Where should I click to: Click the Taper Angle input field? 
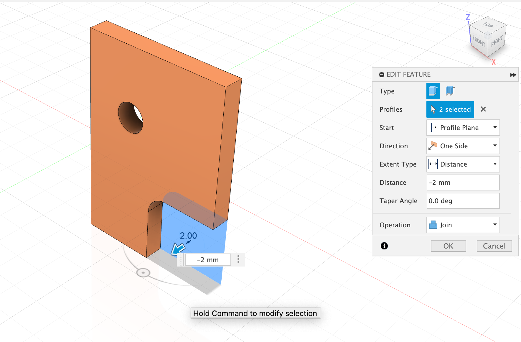point(463,201)
